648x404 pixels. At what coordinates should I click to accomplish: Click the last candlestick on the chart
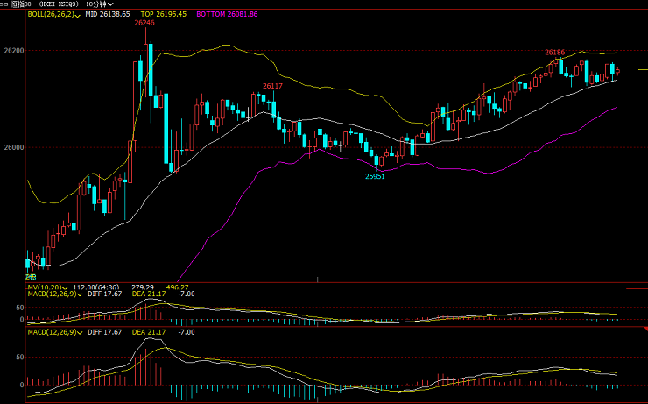click(x=617, y=71)
